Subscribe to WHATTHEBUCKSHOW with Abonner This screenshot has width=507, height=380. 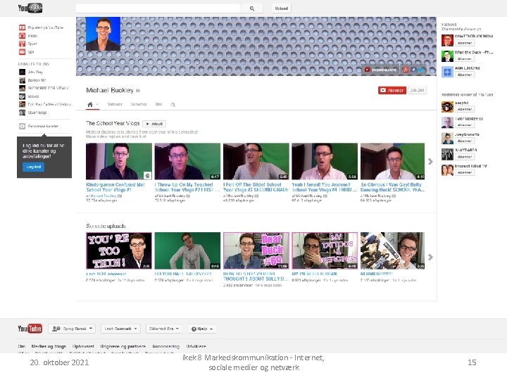coord(465,43)
